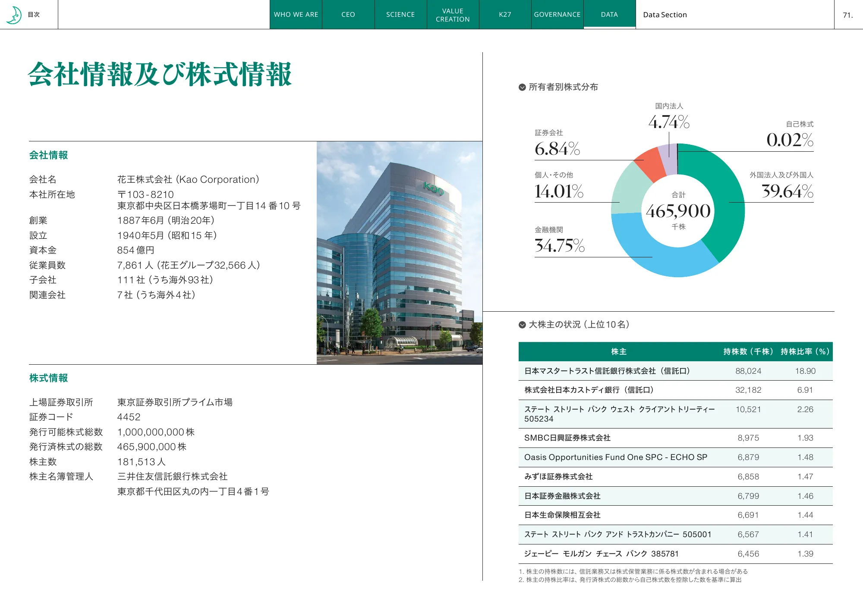Select the SCIENCE tab
This screenshot has height=610, width=863.
(400, 14)
